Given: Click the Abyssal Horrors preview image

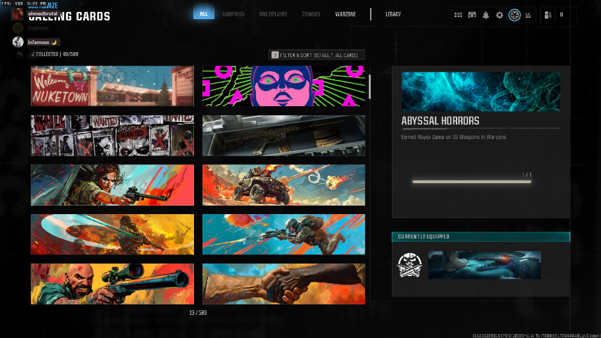Looking at the screenshot, I should tap(481, 92).
